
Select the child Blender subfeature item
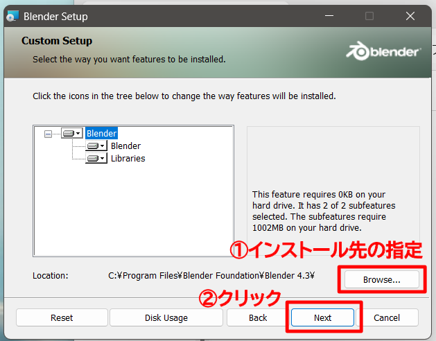pos(125,146)
